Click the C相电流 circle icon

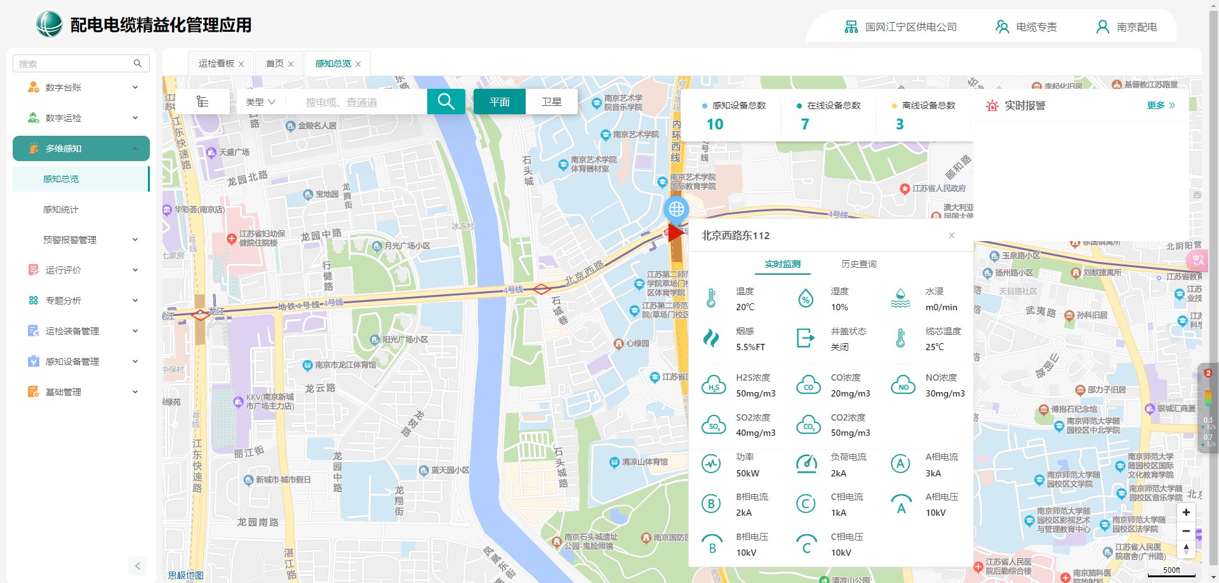point(806,504)
